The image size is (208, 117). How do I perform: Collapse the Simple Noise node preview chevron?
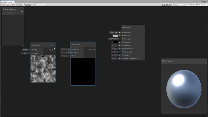[43, 57]
